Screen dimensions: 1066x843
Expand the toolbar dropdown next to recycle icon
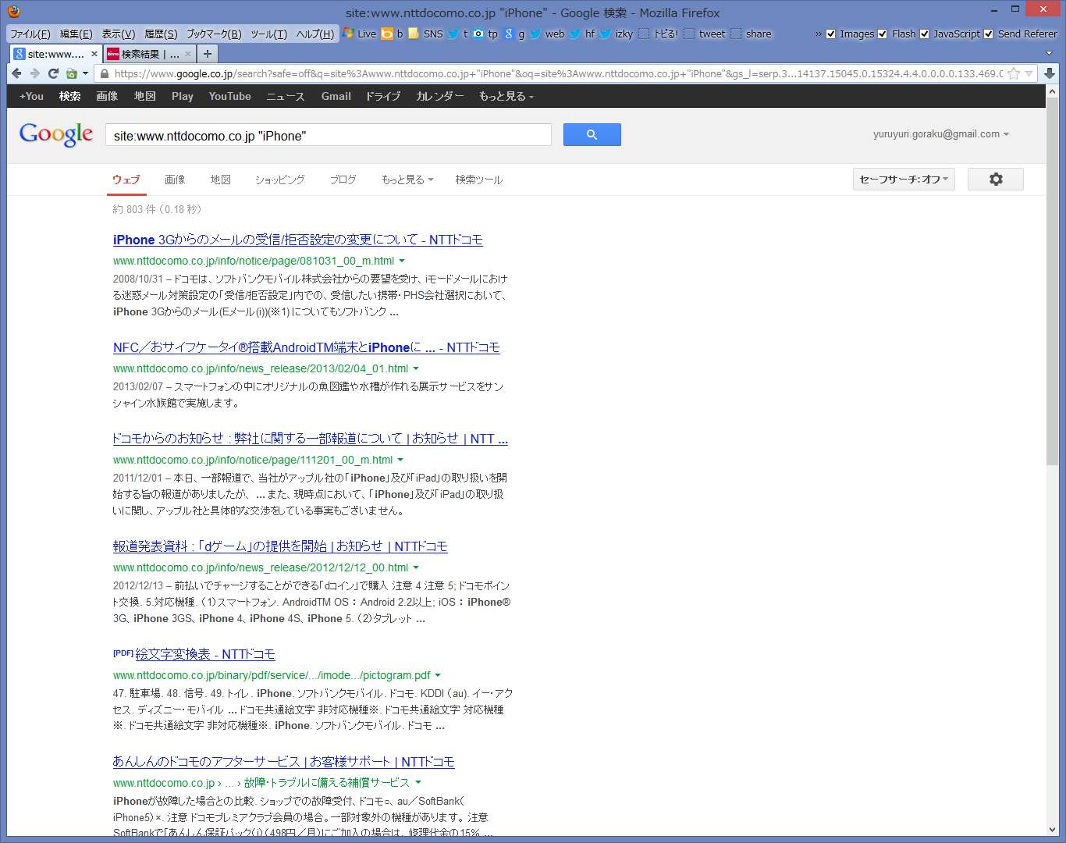(x=85, y=73)
